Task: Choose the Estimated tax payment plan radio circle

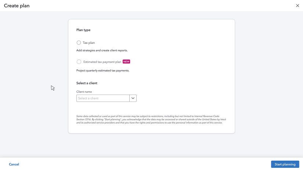Action: coord(79,62)
